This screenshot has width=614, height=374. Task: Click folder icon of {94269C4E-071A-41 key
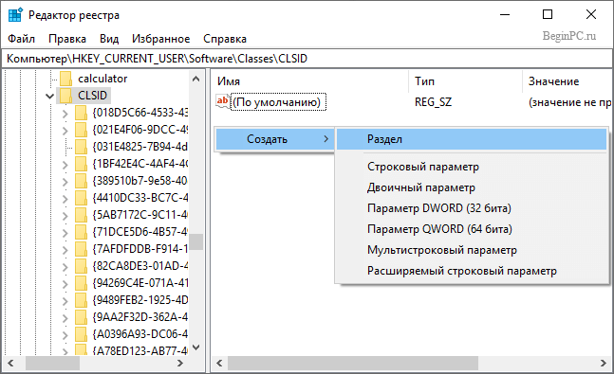click(x=81, y=282)
